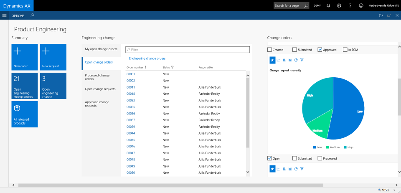Enable the In ECM checkbox
The height and width of the screenshot is (193, 401).
coord(345,50)
